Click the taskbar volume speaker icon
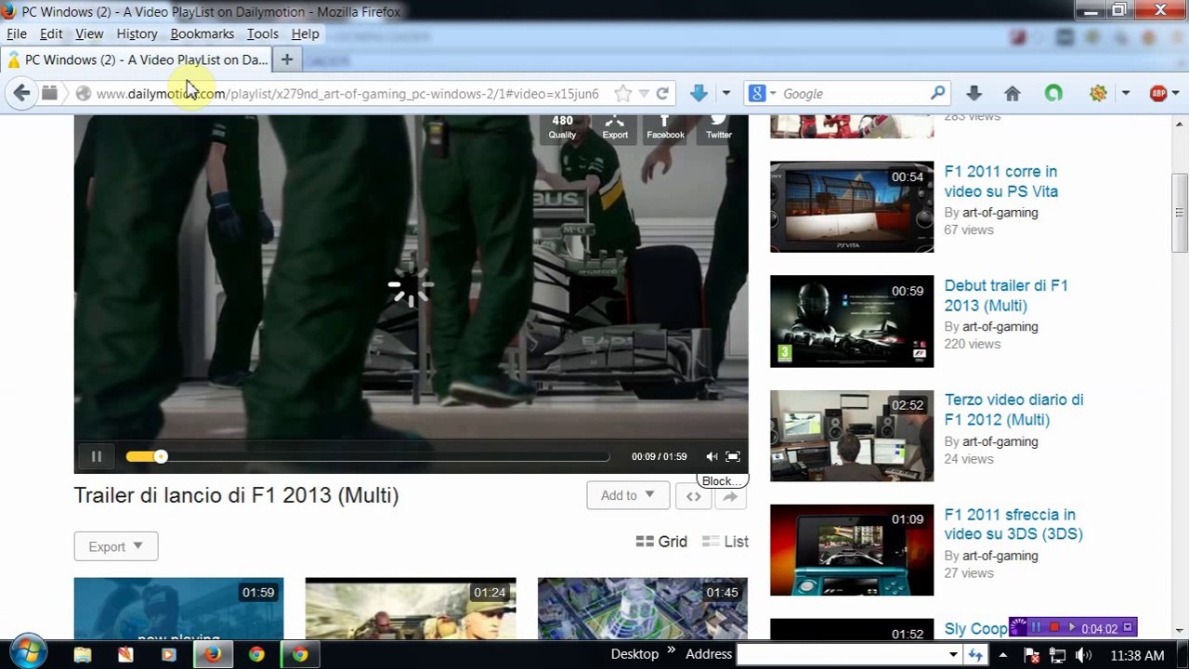The height and width of the screenshot is (669, 1189). tap(1083, 655)
